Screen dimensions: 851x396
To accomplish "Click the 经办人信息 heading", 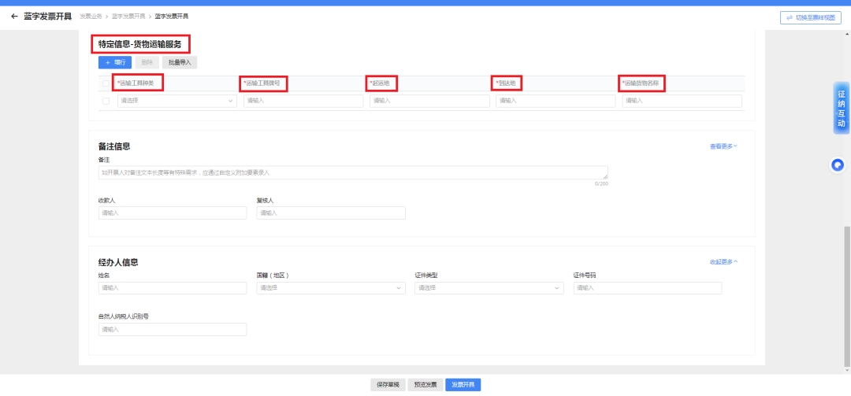I will coord(117,262).
